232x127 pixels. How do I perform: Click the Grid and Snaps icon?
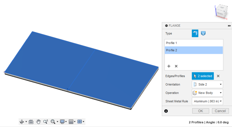coord(71,122)
